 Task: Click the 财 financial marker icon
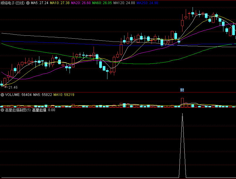(182, 90)
